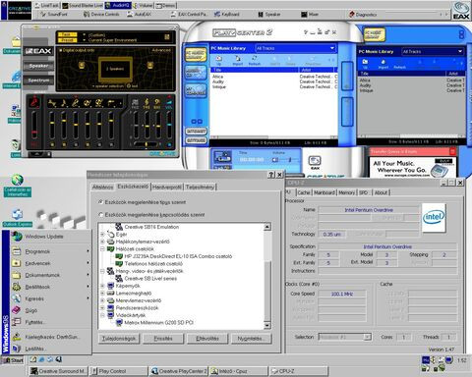Open the Speaker panel in Surround Mixer

pyautogui.click(x=38, y=66)
